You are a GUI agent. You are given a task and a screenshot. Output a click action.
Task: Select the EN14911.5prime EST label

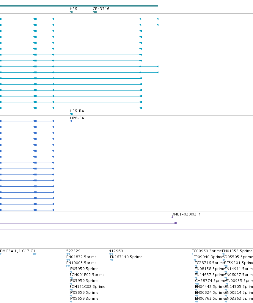click(x=239, y=269)
